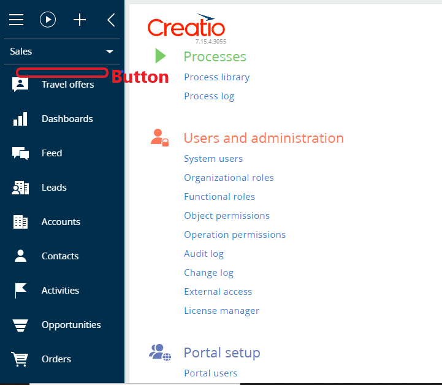Open the Audit log link

click(204, 254)
